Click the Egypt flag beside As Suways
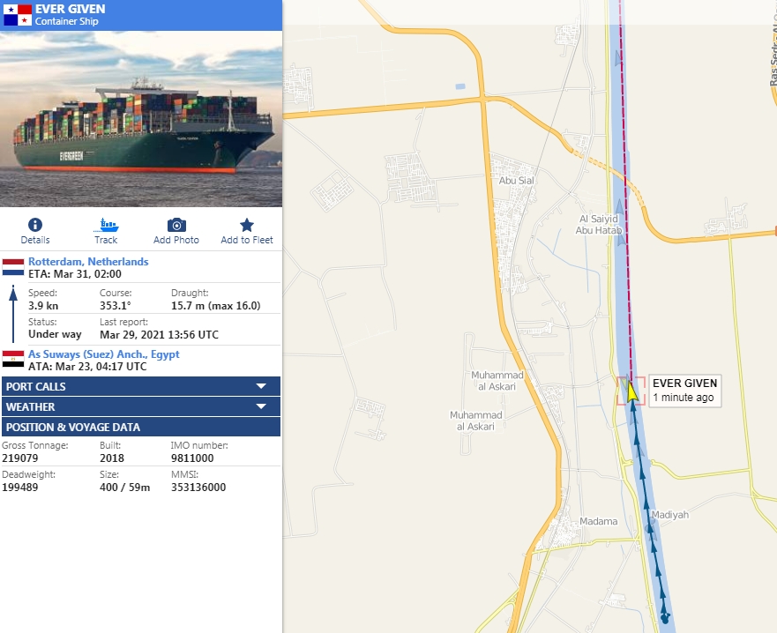The height and width of the screenshot is (633, 777). click(x=13, y=359)
